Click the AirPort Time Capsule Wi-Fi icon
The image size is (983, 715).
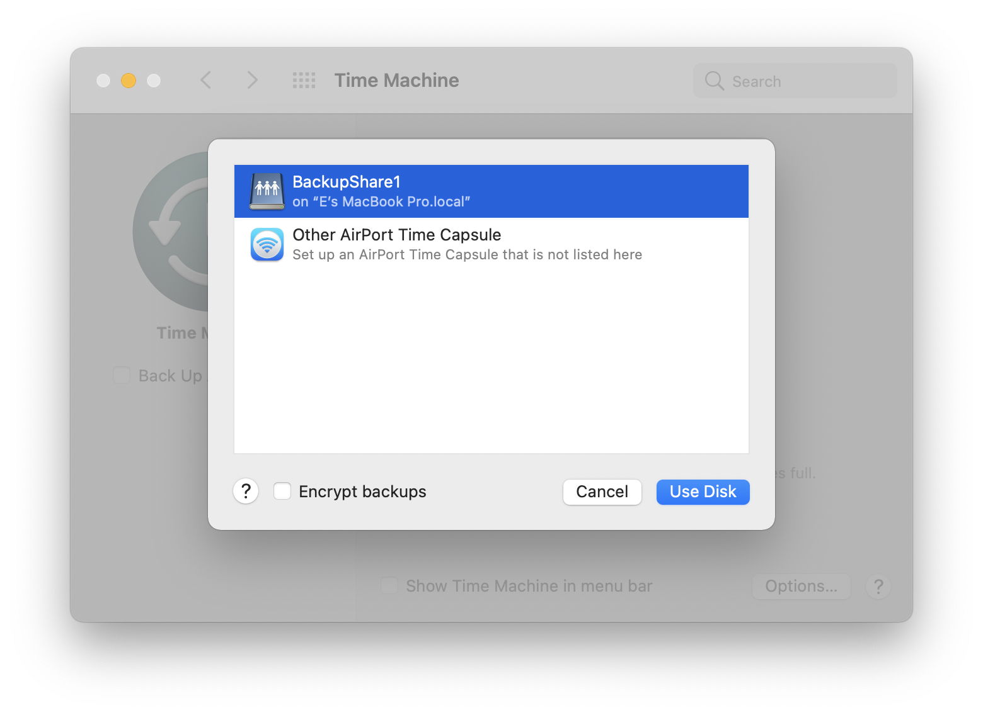click(267, 244)
